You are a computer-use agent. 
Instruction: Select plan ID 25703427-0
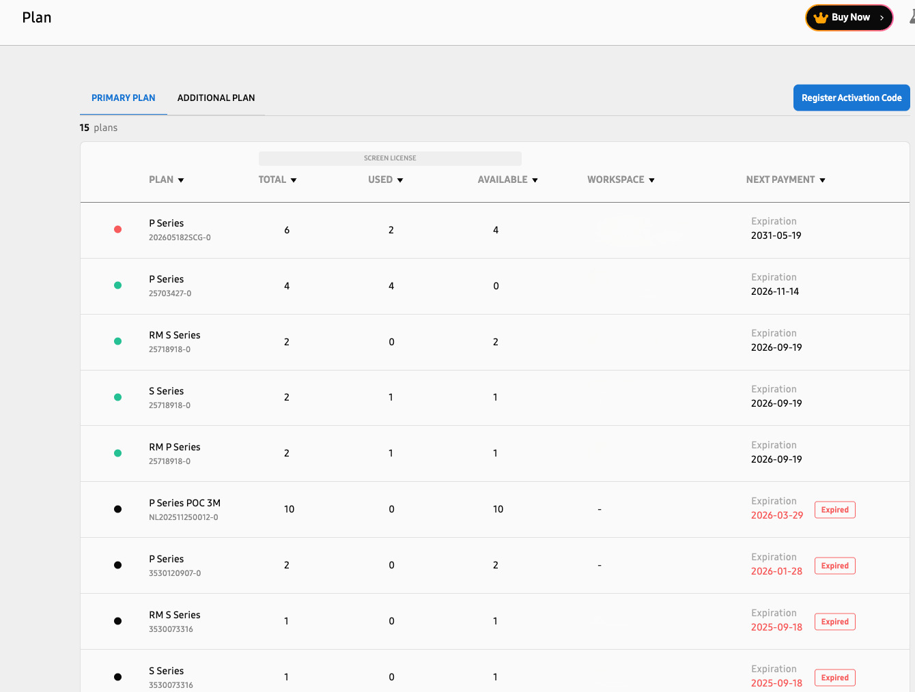(170, 293)
